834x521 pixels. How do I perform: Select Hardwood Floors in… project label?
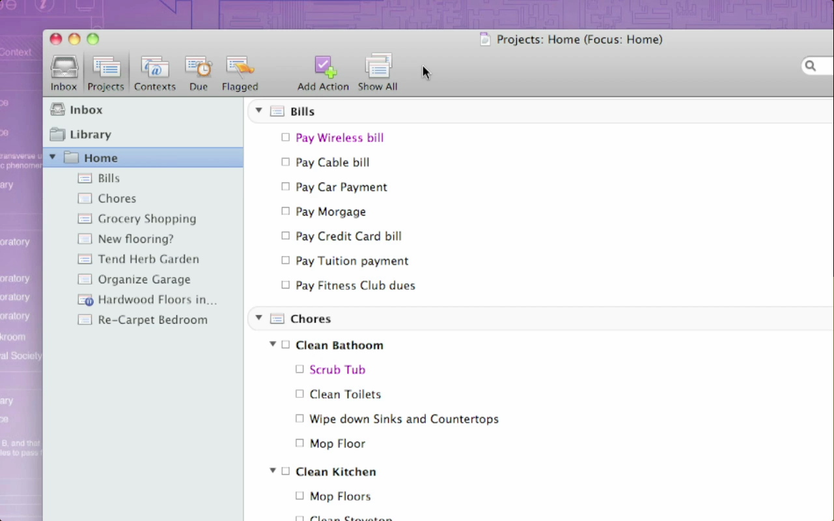[158, 300]
